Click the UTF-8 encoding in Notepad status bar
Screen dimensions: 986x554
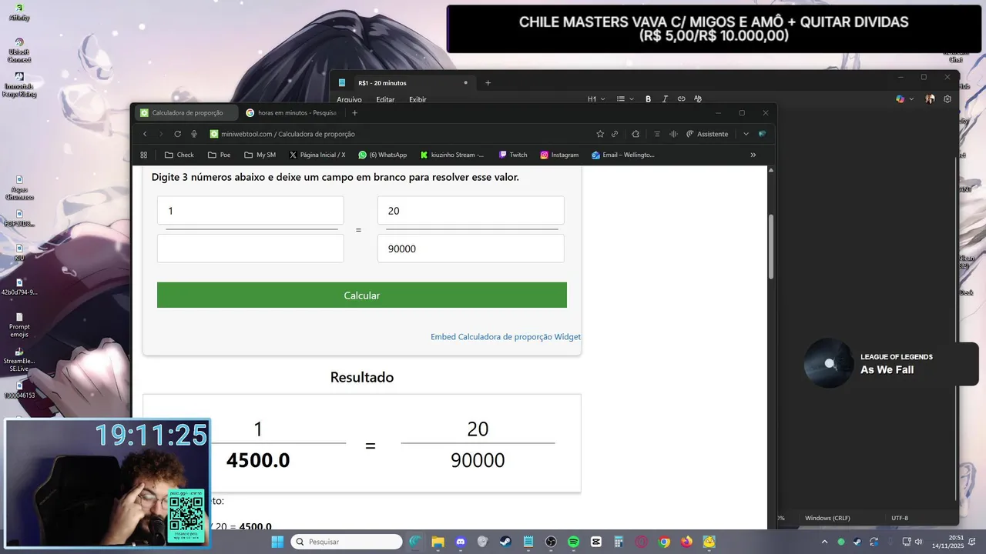900,518
